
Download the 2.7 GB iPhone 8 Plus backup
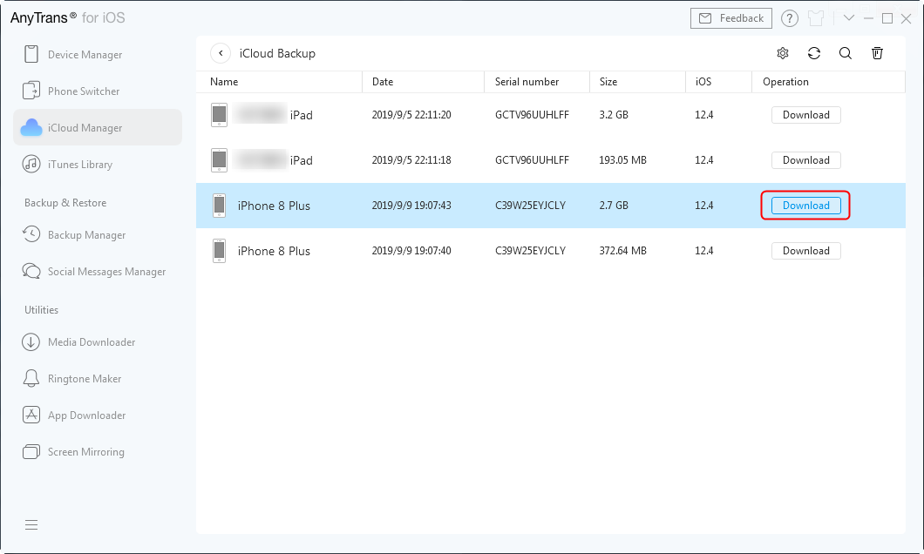(x=805, y=206)
